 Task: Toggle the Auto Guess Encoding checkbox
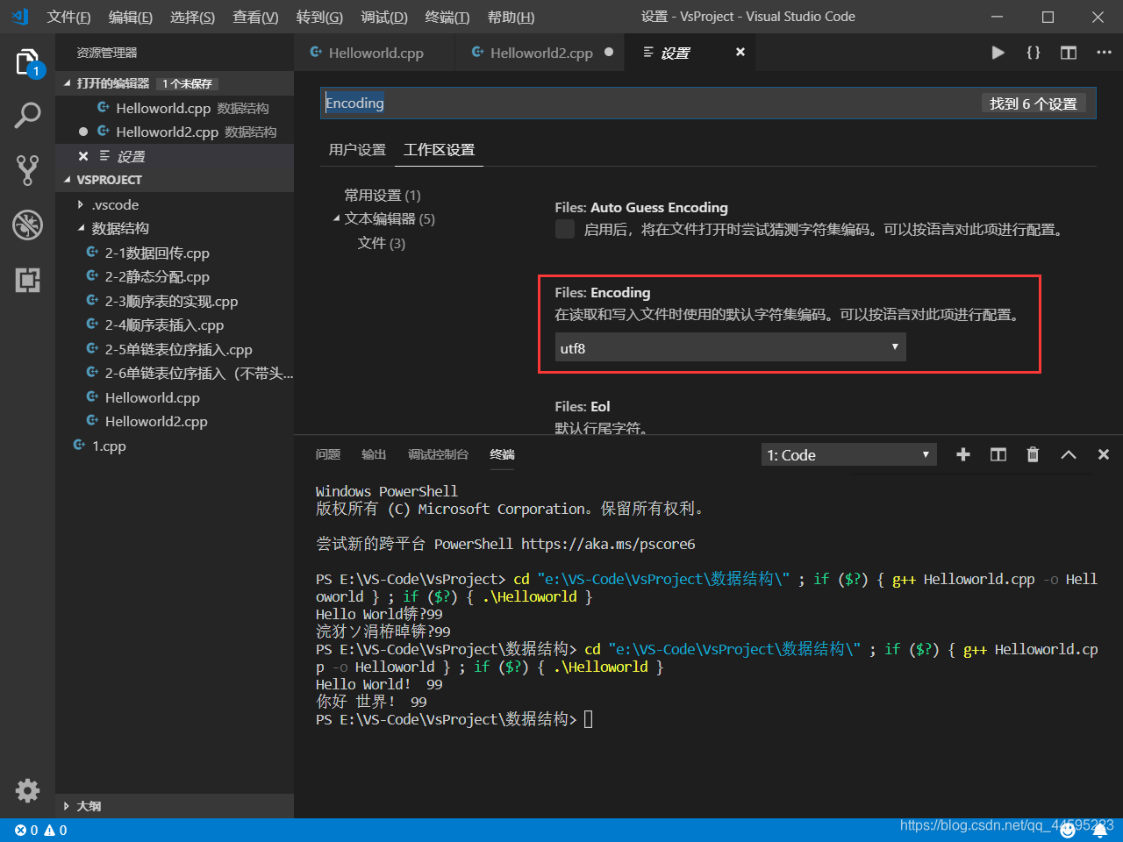[565, 229]
